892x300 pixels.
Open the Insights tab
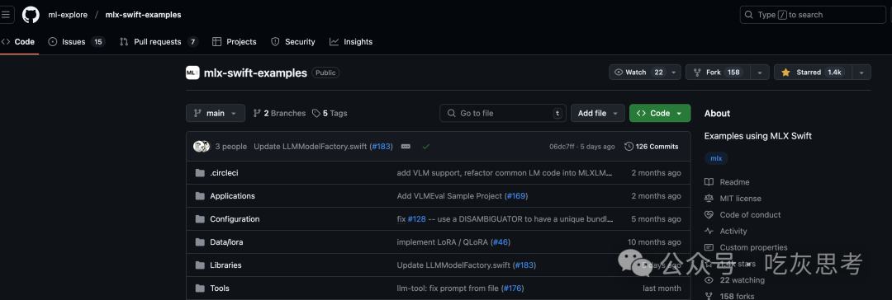click(x=351, y=41)
